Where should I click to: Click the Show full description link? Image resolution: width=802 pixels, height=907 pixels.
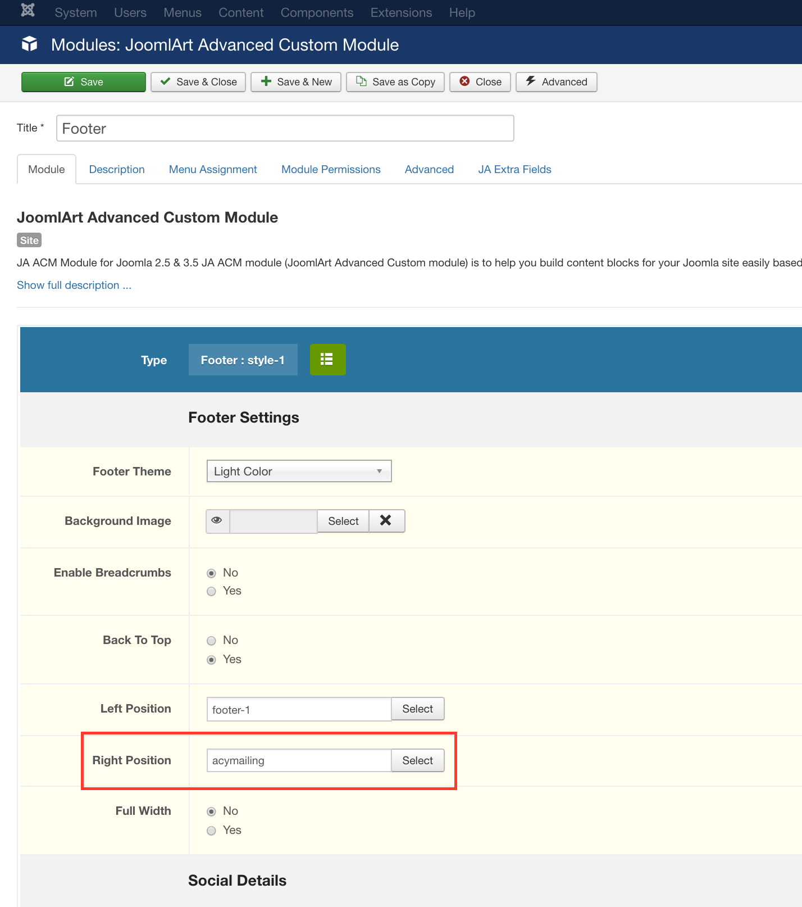[x=74, y=285]
